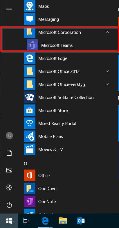Open the Microsoft Store bag icon
The image size is (119, 228).
30,110
